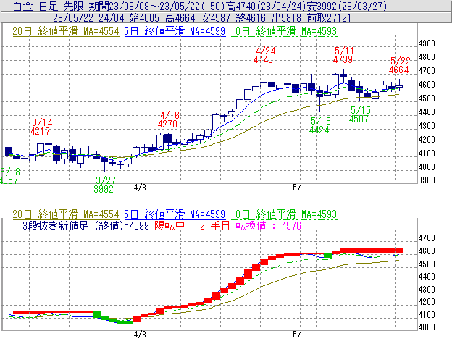Click the 前取27121 open interest value
452x344 pixels.
tap(329, 18)
